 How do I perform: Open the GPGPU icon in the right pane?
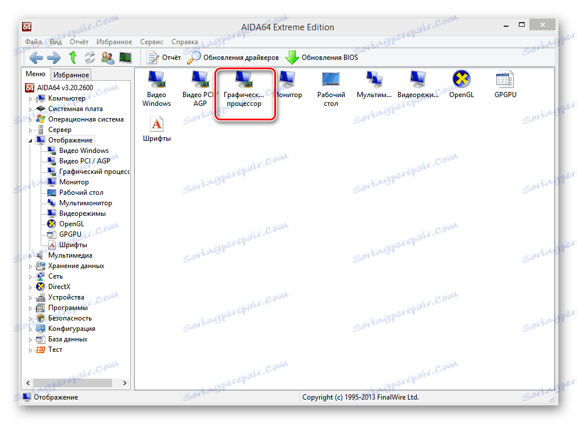(x=506, y=85)
